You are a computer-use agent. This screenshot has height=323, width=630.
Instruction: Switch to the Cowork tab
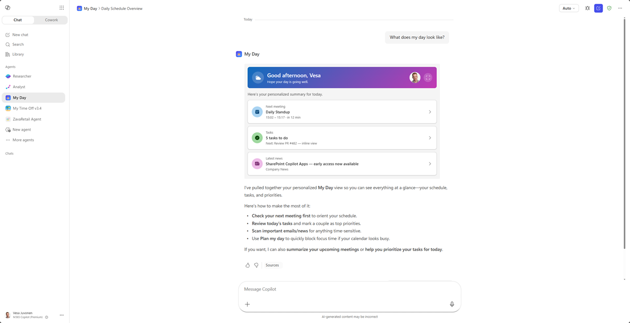click(x=51, y=20)
